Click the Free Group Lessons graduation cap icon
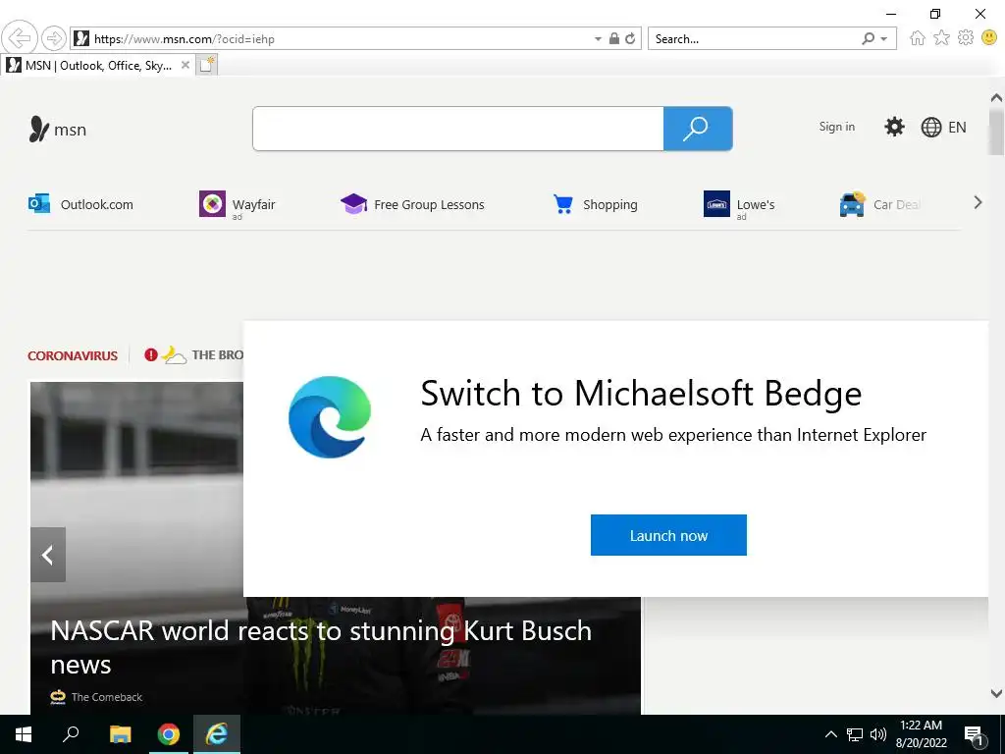This screenshot has width=1005, height=754. (353, 204)
